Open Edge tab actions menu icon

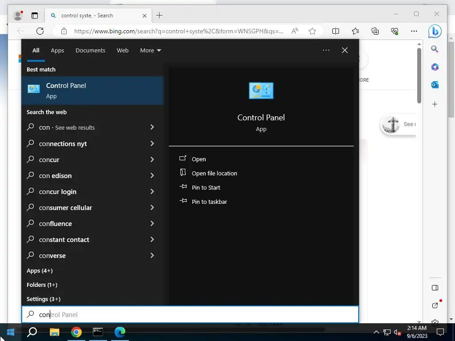point(35,16)
